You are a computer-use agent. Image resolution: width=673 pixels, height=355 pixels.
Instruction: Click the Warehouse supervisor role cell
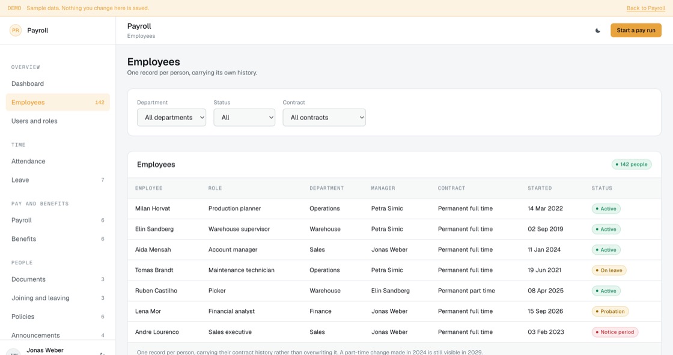239,229
